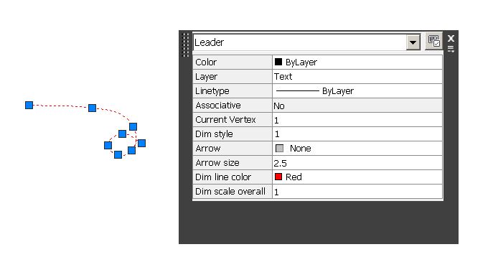Click the red Dim line color swatch
The height and width of the screenshot is (280, 493).
278,177
